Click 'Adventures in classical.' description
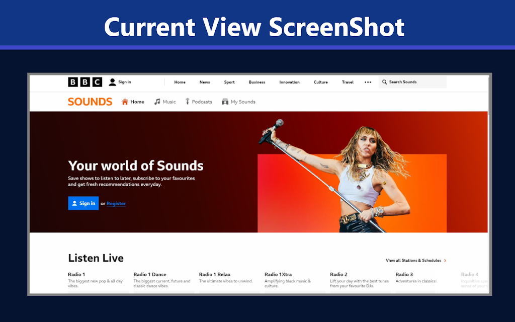 (416, 281)
